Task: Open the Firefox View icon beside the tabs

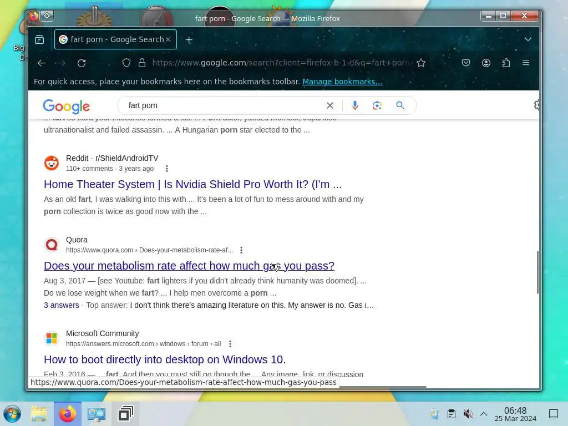Action: click(x=39, y=39)
